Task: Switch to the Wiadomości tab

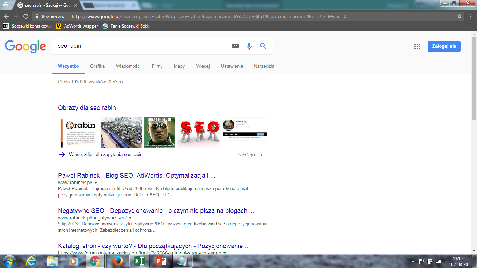Action: (128, 66)
